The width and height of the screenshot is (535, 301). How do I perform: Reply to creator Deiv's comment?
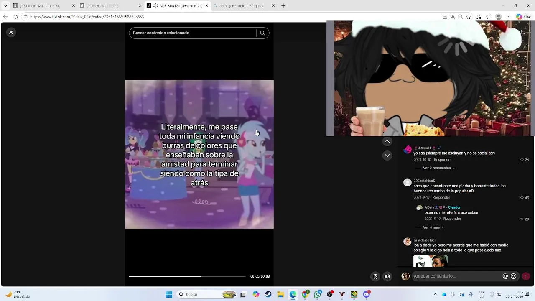452,219
